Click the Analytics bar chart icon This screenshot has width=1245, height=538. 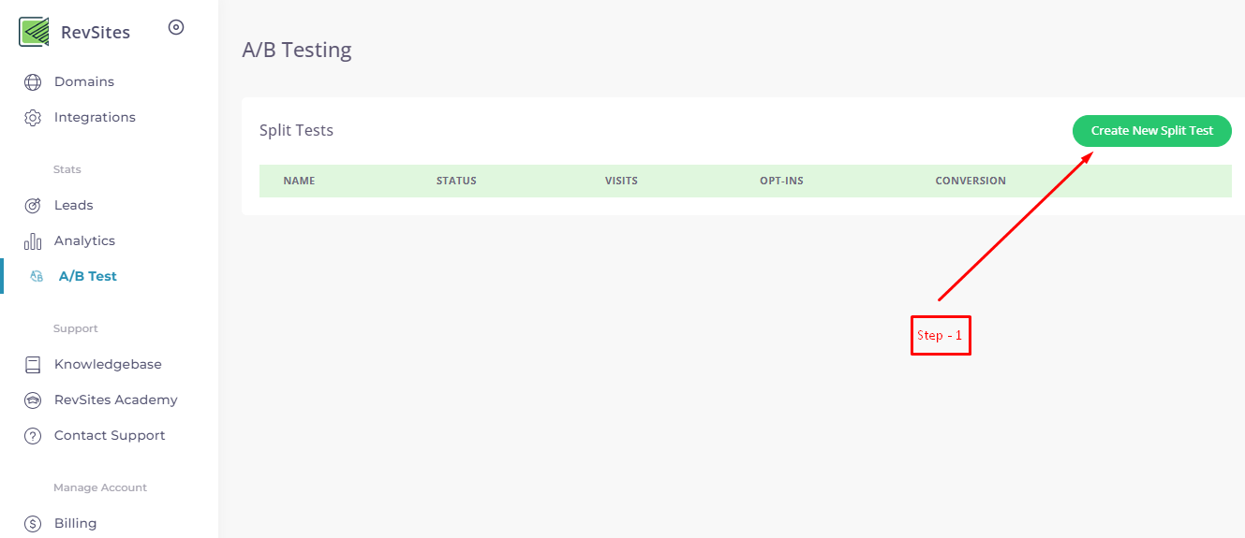33,241
